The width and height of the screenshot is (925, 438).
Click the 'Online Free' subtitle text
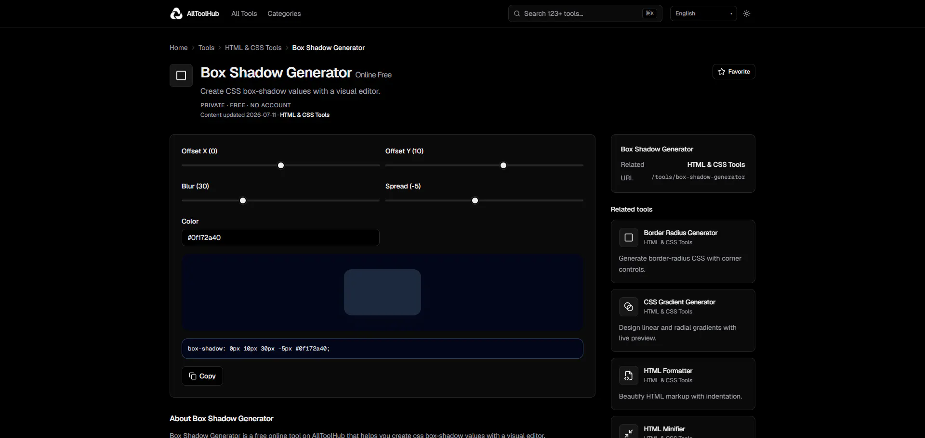[x=373, y=75]
